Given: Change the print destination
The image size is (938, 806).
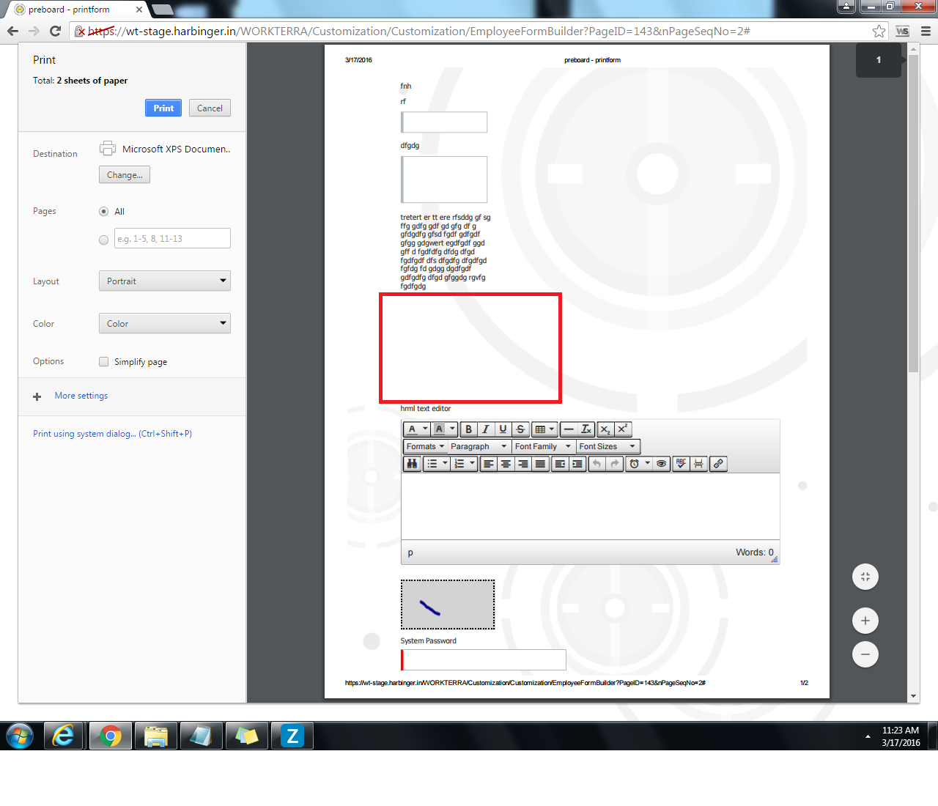Looking at the screenshot, I should click(x=125, y=175).
